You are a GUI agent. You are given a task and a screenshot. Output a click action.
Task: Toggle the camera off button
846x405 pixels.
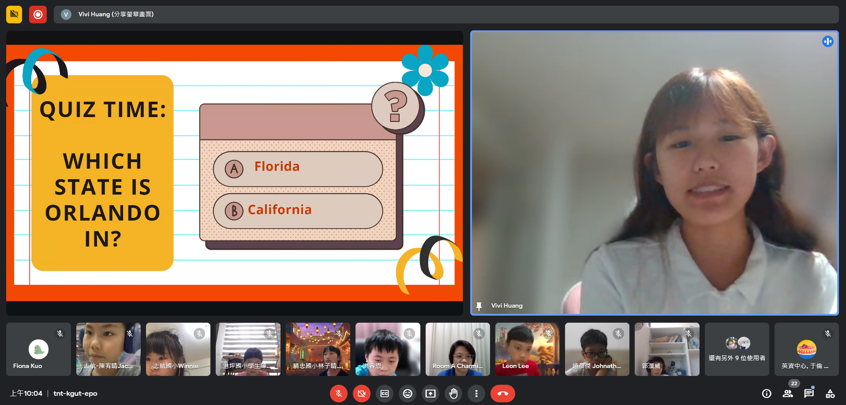tap(362, 394)
